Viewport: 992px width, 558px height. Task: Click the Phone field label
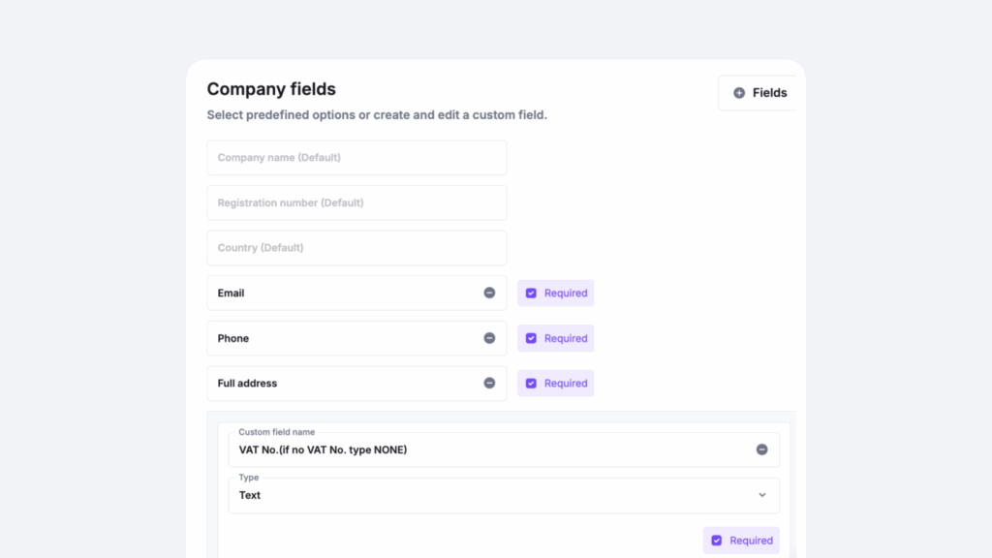pyautogui.click(x=232, y=338)
